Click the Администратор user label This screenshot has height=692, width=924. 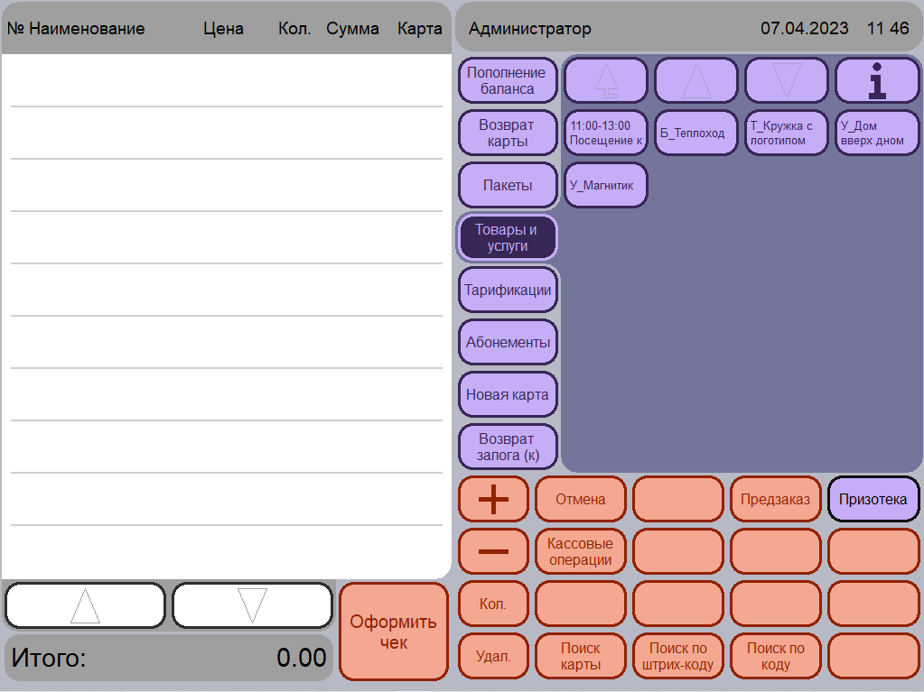point(530,28)
